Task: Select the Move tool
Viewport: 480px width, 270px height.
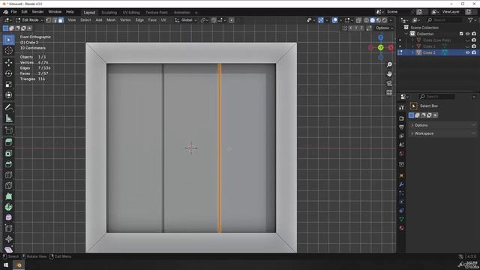Action: tap(8, 62)
